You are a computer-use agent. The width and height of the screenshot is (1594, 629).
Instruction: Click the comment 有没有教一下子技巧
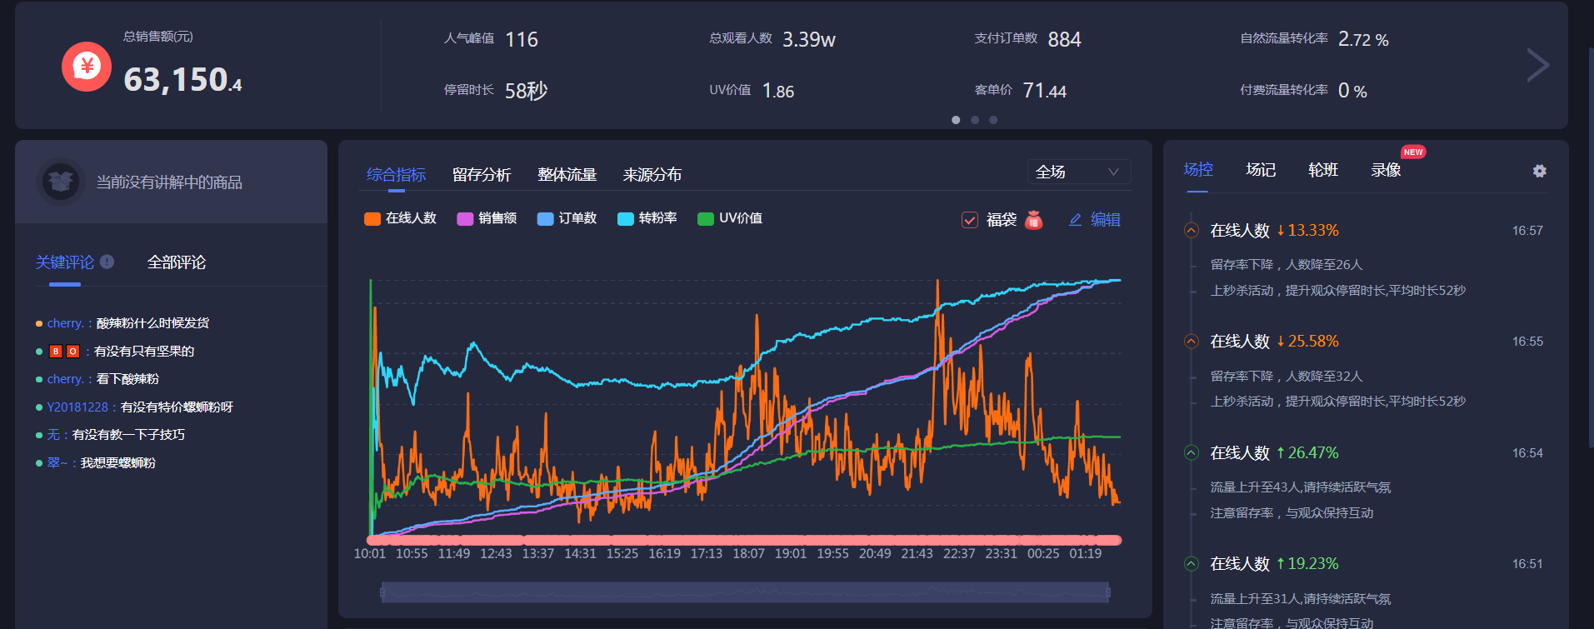point(129,435)
